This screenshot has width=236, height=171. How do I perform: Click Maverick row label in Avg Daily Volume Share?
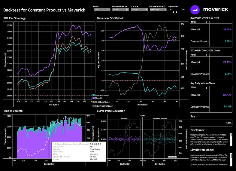(195, 95)
